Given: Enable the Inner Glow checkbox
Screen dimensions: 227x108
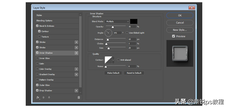Looking at the screenshot, I should coord(37,58).
